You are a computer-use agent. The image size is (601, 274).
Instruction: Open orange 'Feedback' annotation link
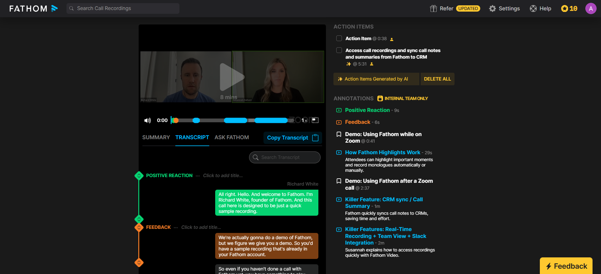coord(358,122)
